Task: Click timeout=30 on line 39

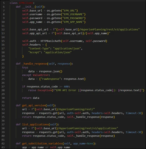Action: 134,132
